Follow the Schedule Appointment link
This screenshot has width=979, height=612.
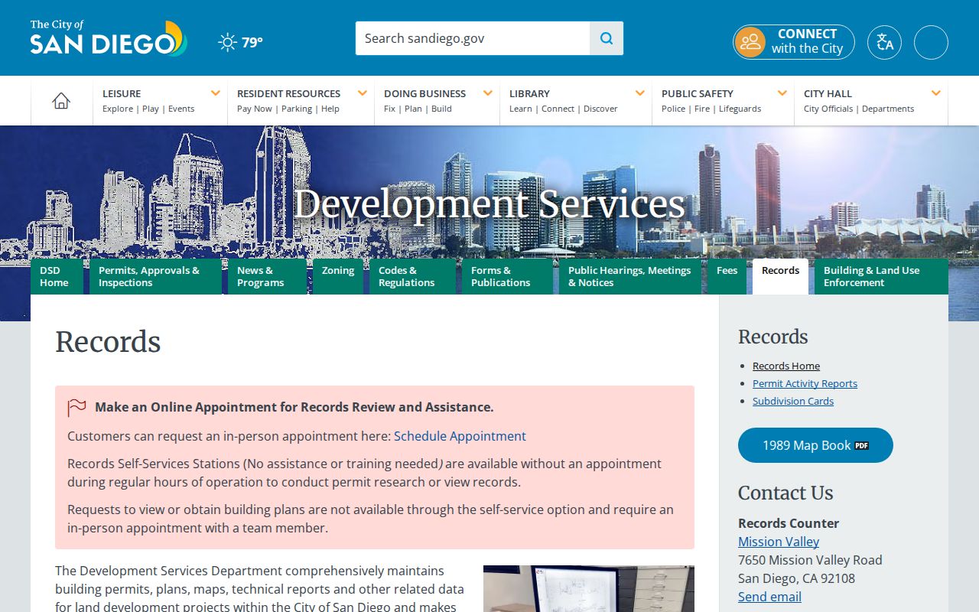tap(460, 436)
